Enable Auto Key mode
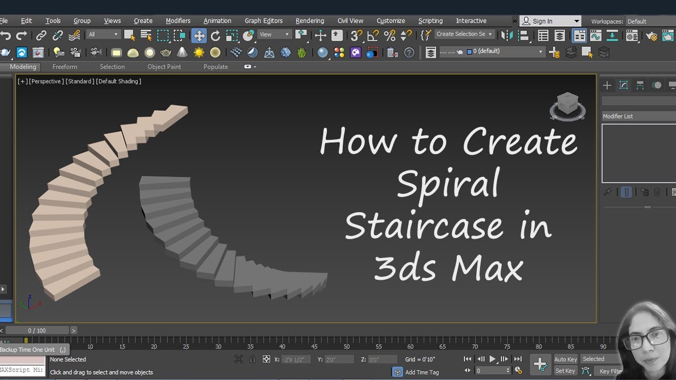This screenshot has width=676, height=380. click(565, 359)
